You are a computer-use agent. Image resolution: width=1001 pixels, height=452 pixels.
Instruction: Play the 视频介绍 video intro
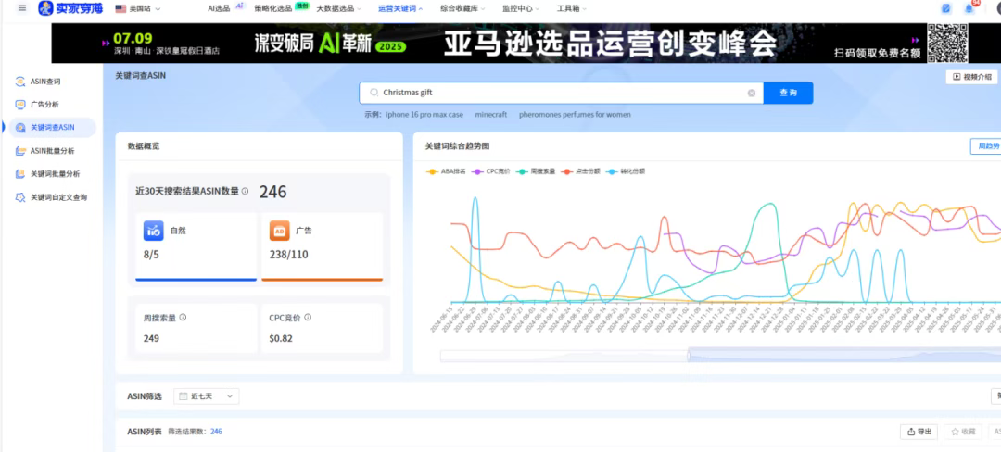tap(971, 77)
